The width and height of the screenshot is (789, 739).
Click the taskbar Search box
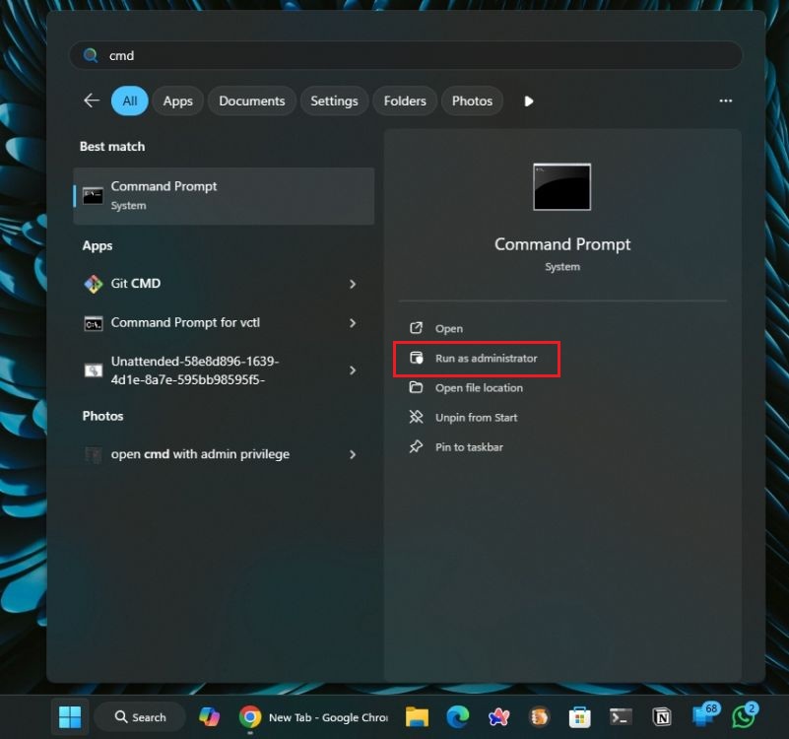[x=141, y=717]
